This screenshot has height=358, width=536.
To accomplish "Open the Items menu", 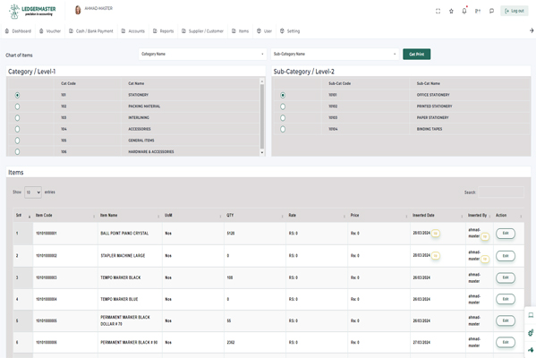I will pos(241,31).
